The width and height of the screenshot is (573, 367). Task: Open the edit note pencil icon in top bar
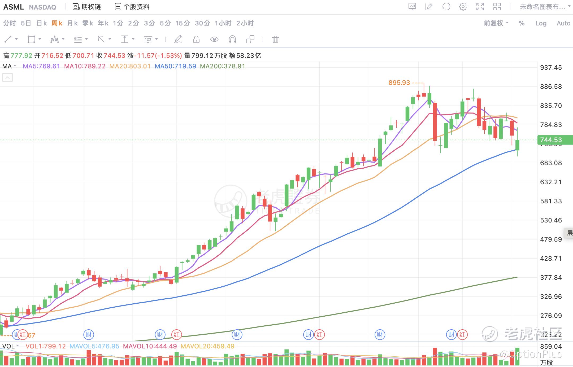click(429, 7)
